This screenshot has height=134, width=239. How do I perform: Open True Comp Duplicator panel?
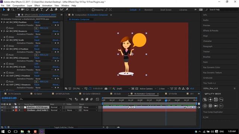(x=213, y=112)
